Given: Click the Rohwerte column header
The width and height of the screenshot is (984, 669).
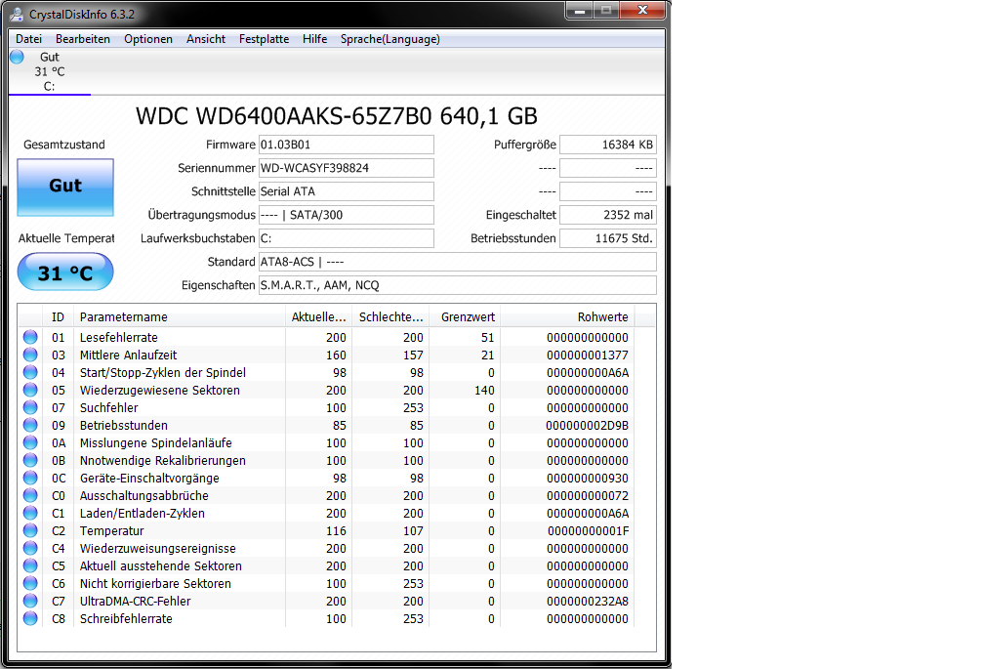Looking at the screenshot, I should pos(567,317).
